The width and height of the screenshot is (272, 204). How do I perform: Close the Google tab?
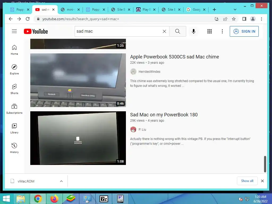[204, 10]
